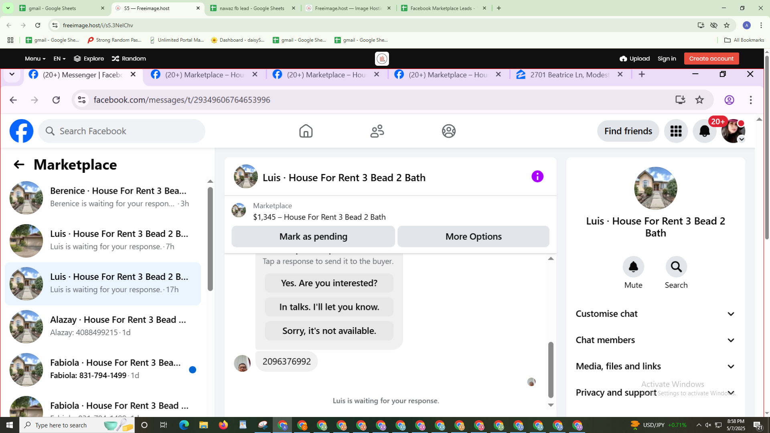Click the Create account button

(711, 59)
